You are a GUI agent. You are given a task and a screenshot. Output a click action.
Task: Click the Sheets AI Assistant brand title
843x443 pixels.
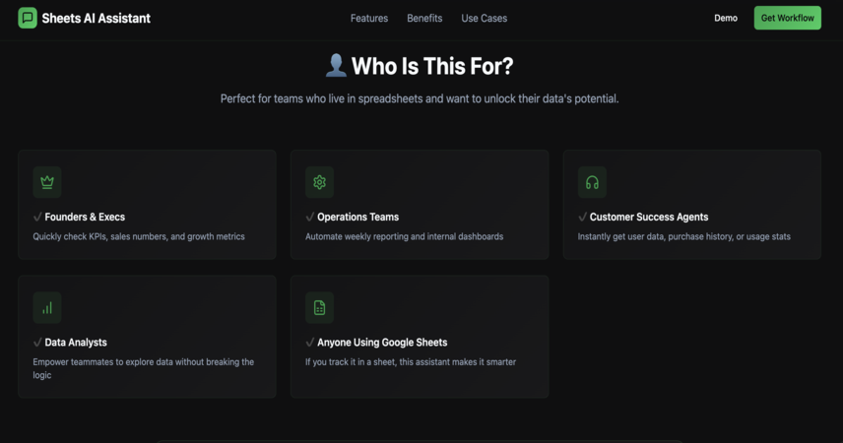click(97, 19)
